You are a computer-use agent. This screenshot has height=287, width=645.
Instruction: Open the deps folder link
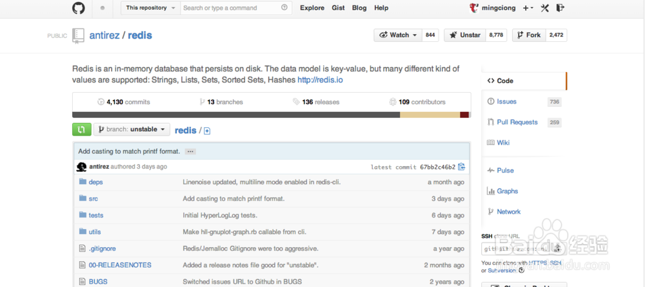coord(96,182)
